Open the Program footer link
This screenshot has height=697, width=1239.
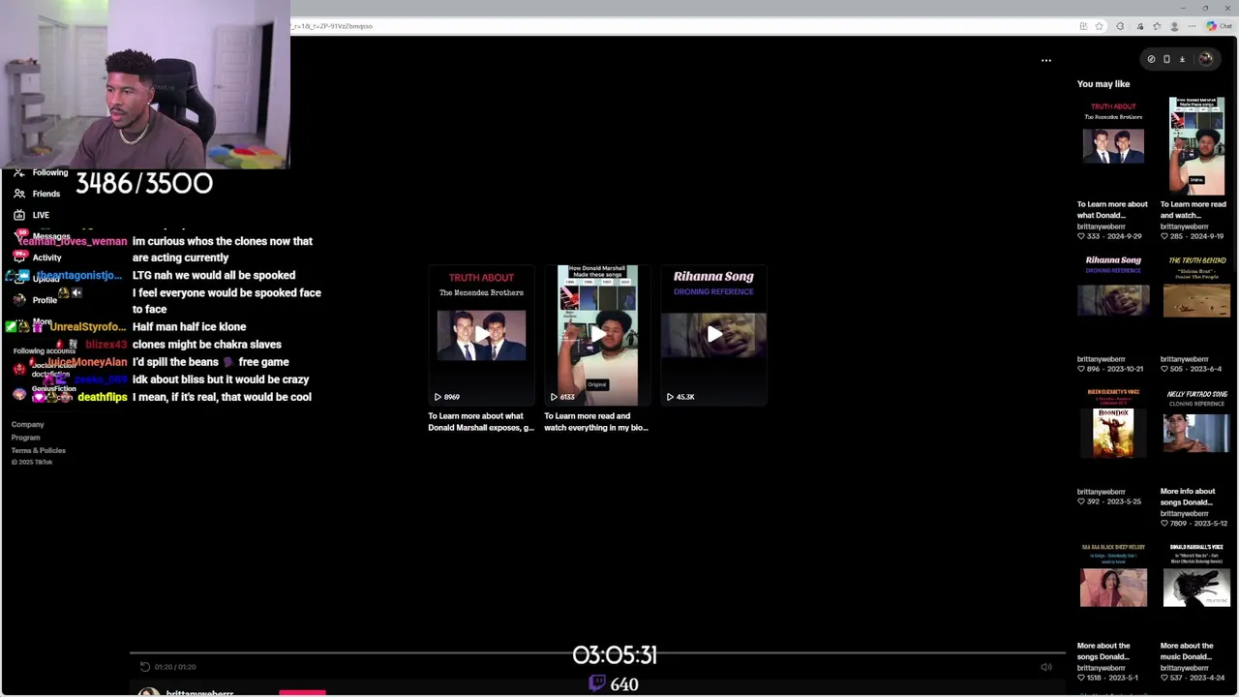[x=25, y=438]
